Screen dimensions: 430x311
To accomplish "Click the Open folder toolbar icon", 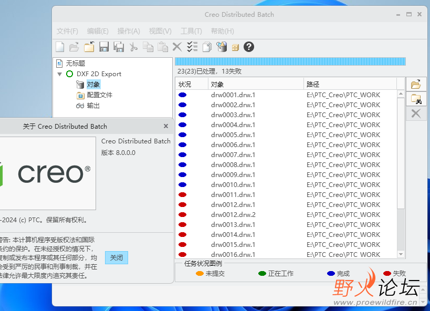I will tap(74, 47).
